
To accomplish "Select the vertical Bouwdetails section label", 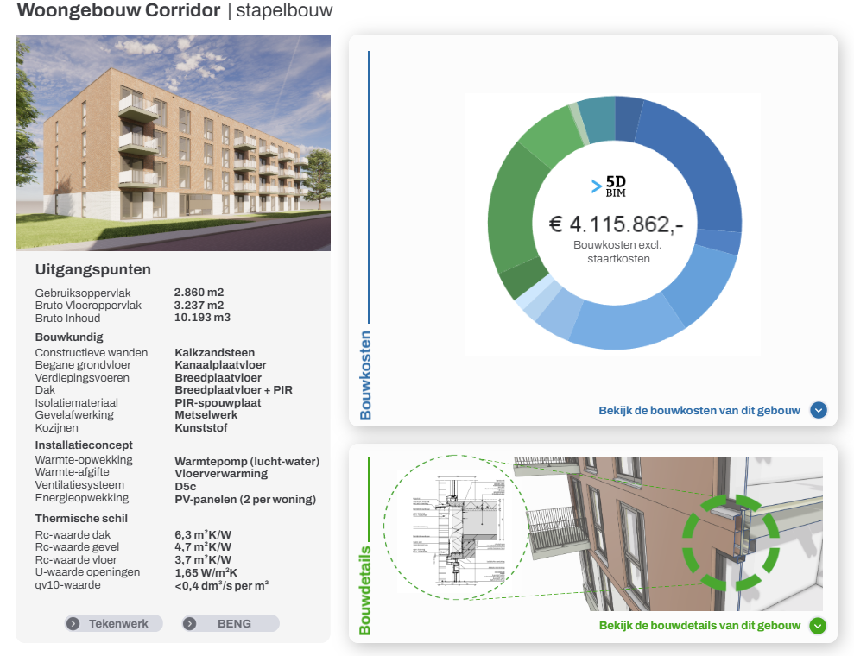I will (x=365, y=590).
